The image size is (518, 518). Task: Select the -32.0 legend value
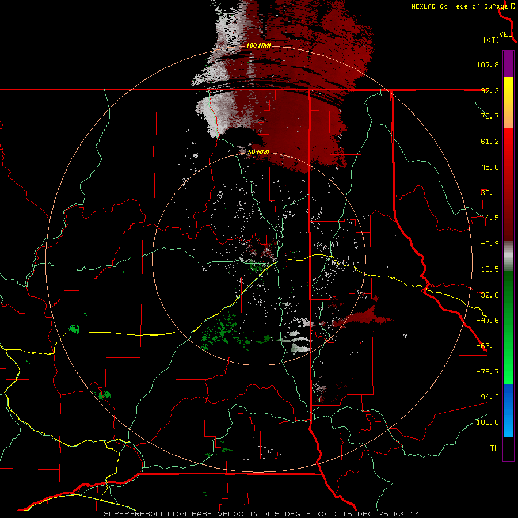pos(487,295)
